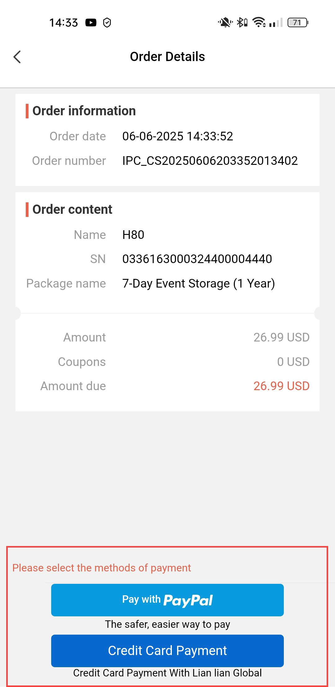The width and height of the screenshot is (335, 687).
Task: Tap the YouTube status bar icon
Action: (x=91, y=23)
